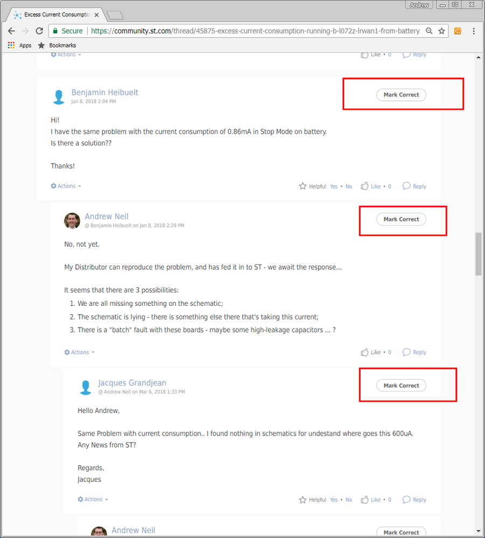Expand Actions menu under Jacques' post
Screen dimensions: 485x538
coord(93,499)
